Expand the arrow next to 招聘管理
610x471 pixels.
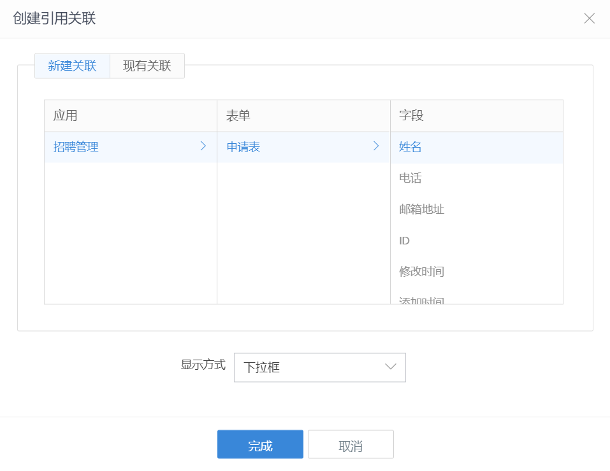203,146
